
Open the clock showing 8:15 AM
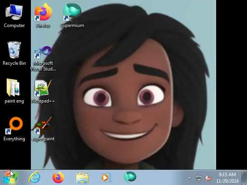(227, 178)
